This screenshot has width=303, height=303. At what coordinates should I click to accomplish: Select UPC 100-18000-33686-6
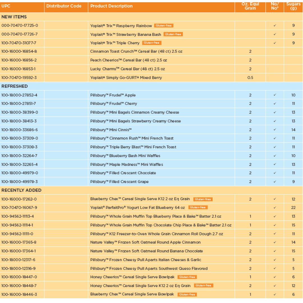click(20, 130)
